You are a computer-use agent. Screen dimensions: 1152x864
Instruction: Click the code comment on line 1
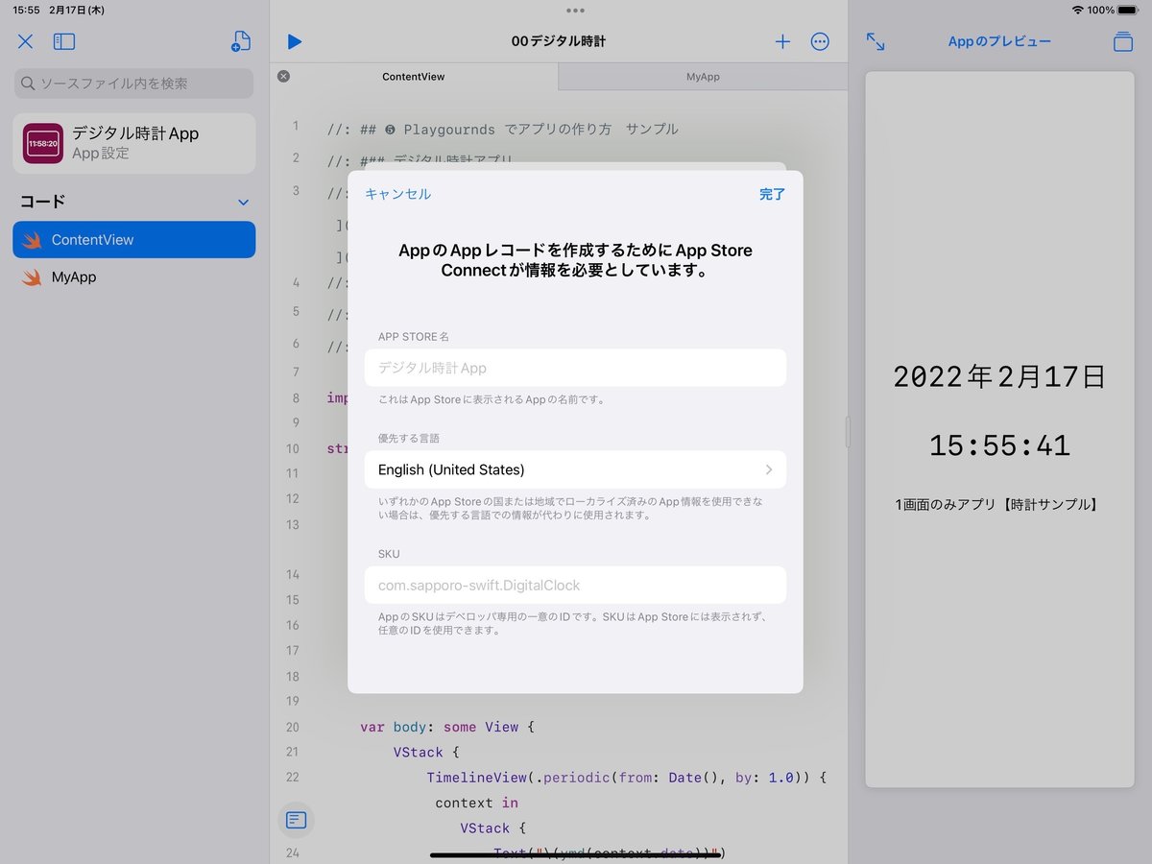[x=502, y=129]
